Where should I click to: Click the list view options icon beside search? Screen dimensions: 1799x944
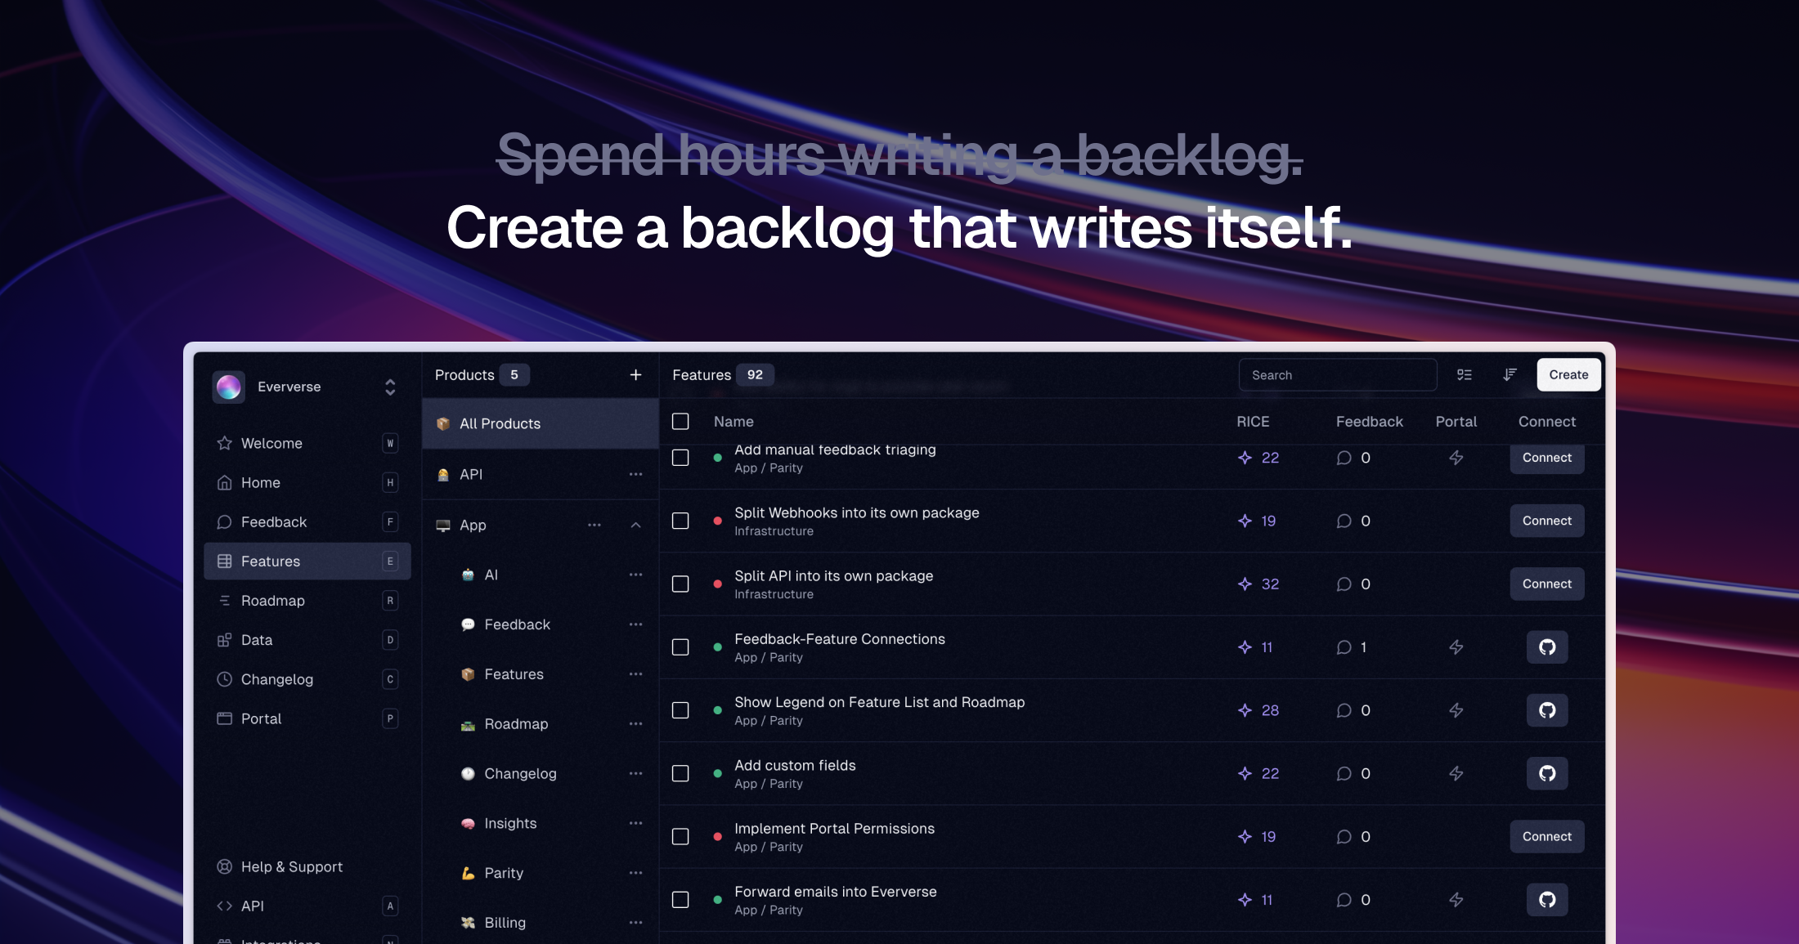click(1464, 374)
